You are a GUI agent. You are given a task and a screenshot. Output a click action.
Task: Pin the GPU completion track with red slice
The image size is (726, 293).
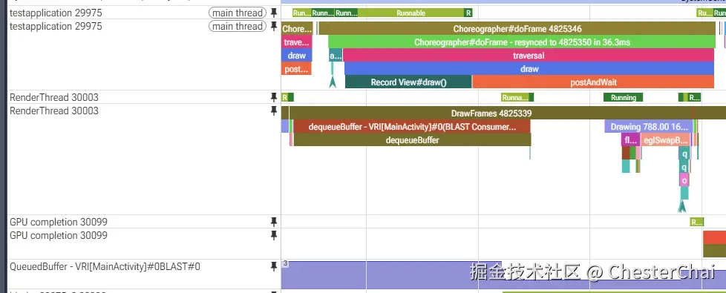click(274, 235)
